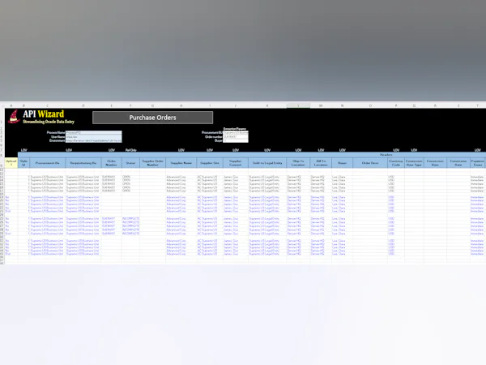Click the Conversion Rate header cell
Viewport: 486px width, 365px height.
[458, 163]
